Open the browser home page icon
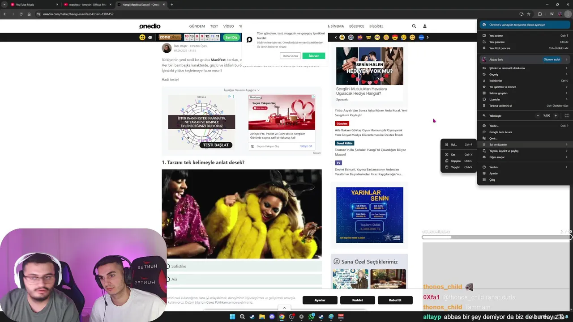Image resolution: width=573 pixels, height=322 pixels. pos(29,14)
